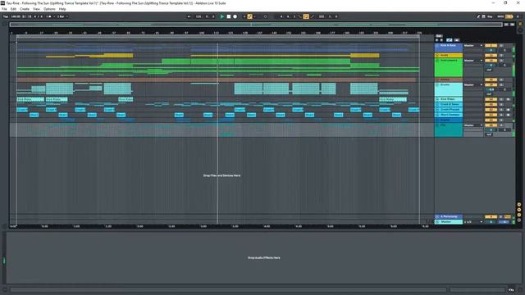Click the Tap tempo button
The width and height of the screenshot is (525, 295).
pos(6,16)
